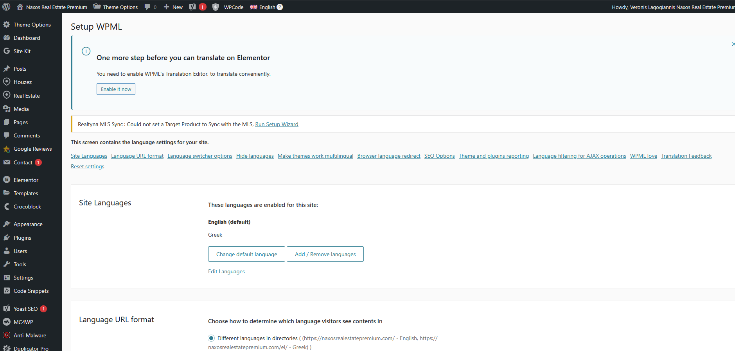Click the Tools wrench icon
The height and width of the screenshot is (351, 735).
[x=7, y=264]
